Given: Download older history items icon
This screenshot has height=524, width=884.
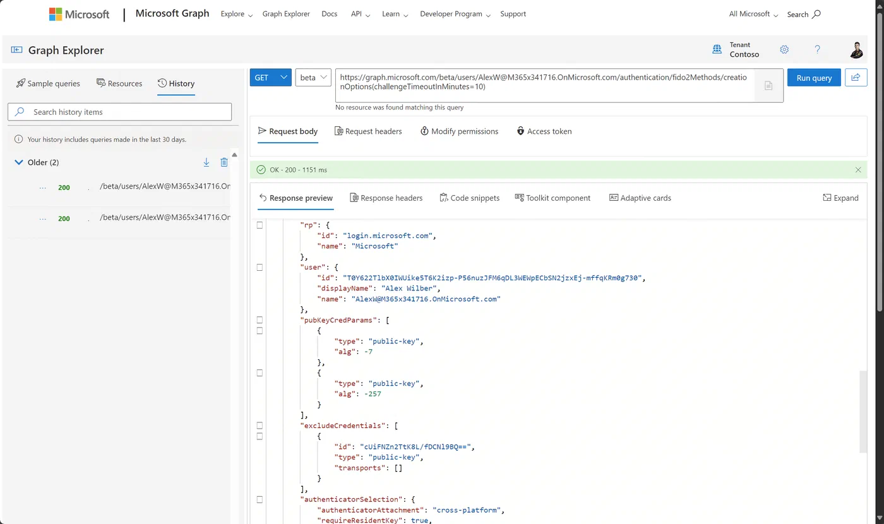Looking at the screenshot, I should pos(206,162).
